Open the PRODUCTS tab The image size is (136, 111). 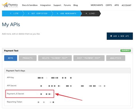(28, 58)
